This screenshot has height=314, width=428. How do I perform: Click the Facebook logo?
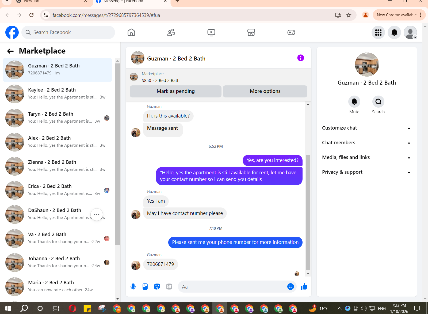tap(12, 32)
